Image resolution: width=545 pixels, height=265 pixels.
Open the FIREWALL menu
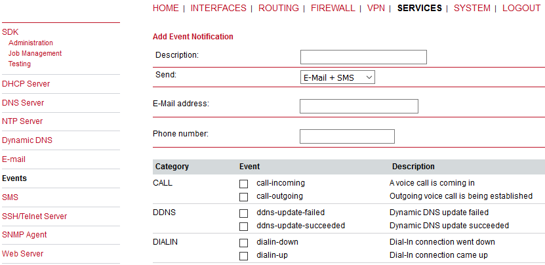pyautogui.click(x=333, y=9)
